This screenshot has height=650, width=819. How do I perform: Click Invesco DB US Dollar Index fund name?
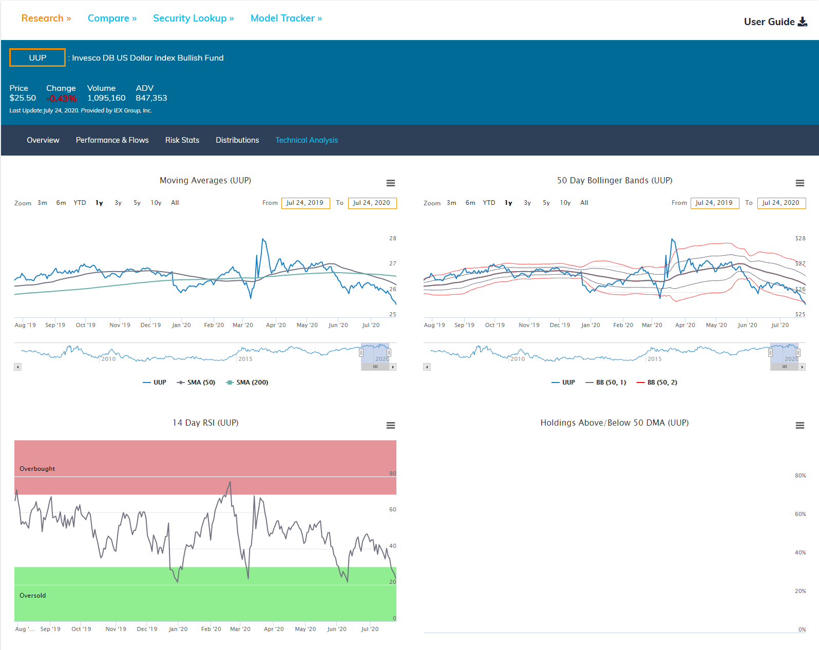coord(148,58)
